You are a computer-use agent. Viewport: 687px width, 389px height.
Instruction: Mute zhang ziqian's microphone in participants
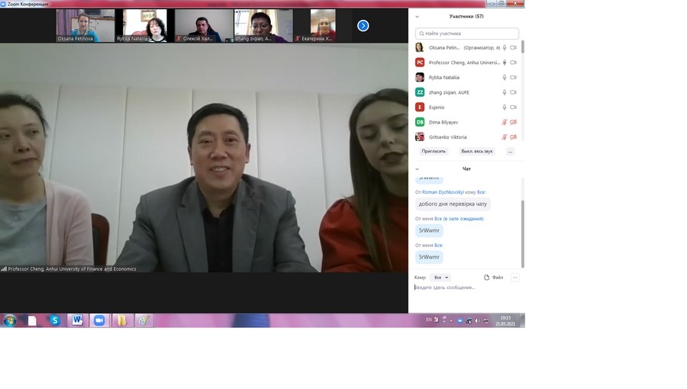click(505, 92)
